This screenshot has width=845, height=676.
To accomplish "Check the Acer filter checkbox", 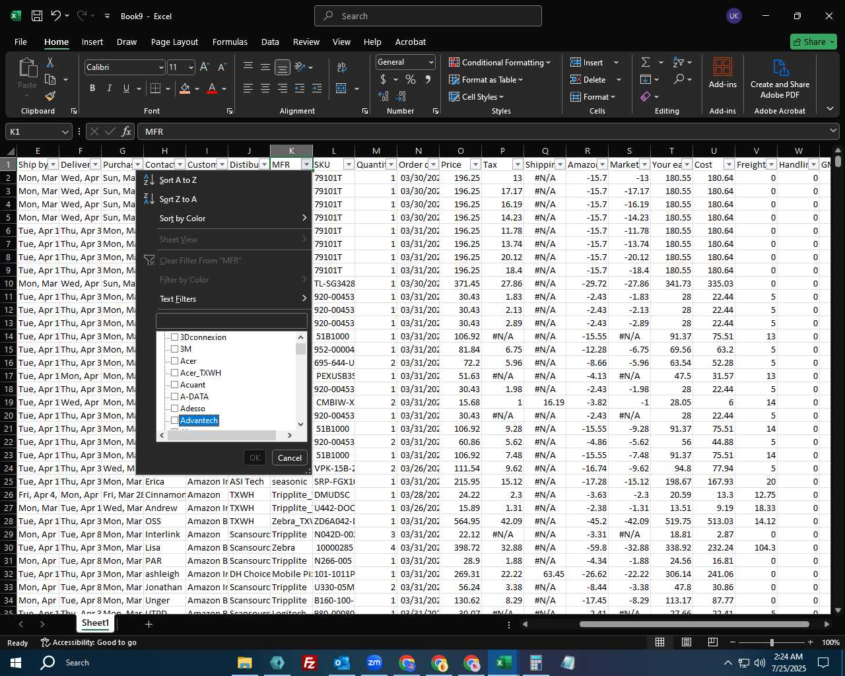I will [175, 361].
